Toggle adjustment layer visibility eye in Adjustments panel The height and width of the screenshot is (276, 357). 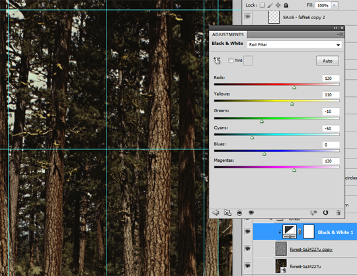(251, 213)
